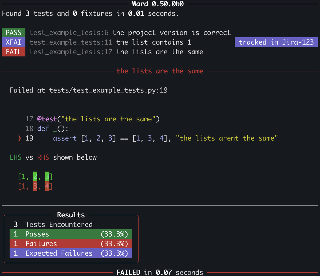This screenshot has width=320, height=276.
Task: Click the red 'the lists are the same' heading
Action: [x=160, y=71]
